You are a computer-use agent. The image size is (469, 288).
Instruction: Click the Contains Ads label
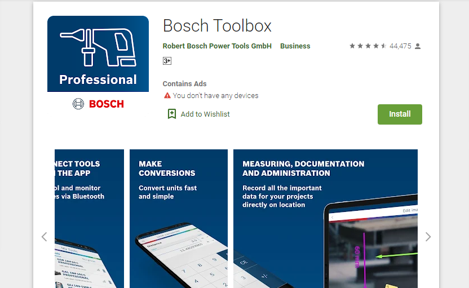[184, 84]
